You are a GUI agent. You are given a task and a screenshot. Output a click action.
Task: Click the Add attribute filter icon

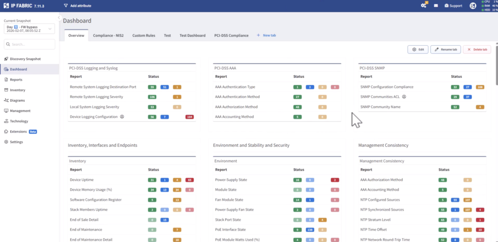point(66,6)
